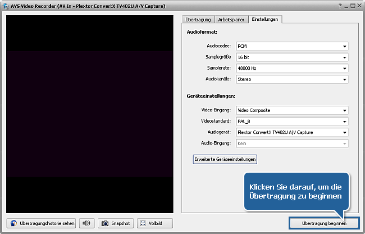Viewport: 365px width, 234px height.
Task: Switch to the Arbeitsplaner tab
Action: 231,20
